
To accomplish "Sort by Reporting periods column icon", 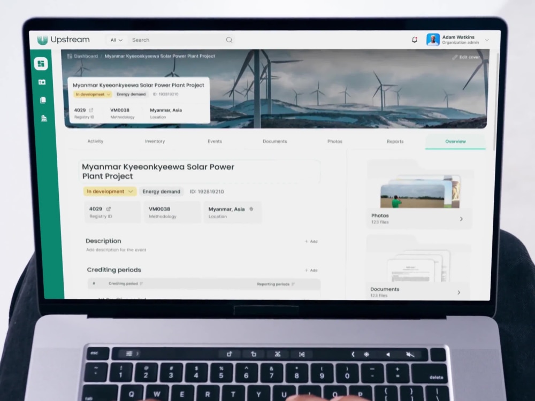I will pos(293,284).
